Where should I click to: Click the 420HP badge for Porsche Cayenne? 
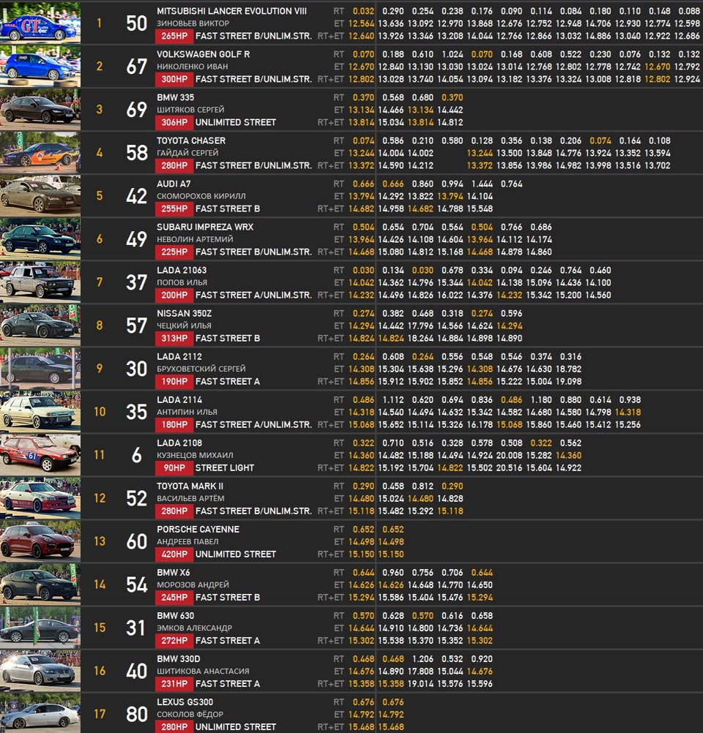[x=174, y=555]
